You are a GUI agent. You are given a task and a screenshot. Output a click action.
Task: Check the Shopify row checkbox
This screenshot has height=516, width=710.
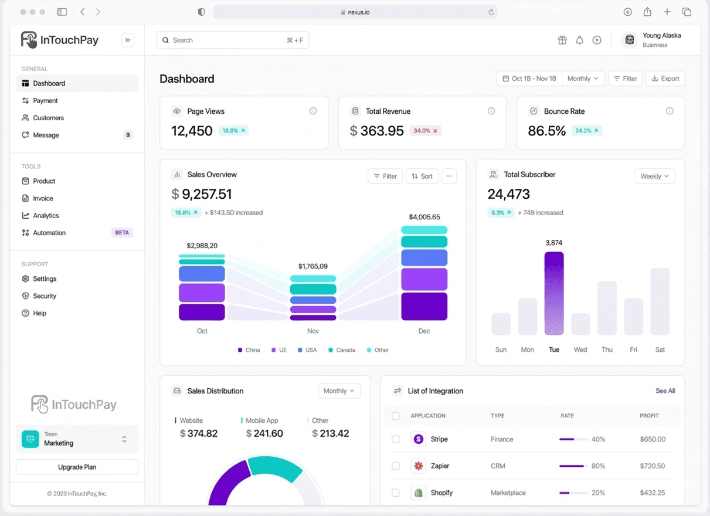(x=395, y=493)
